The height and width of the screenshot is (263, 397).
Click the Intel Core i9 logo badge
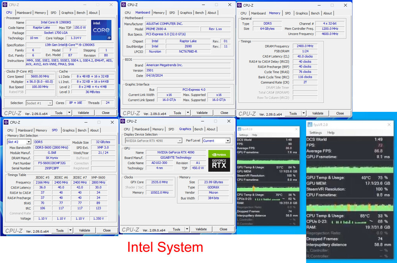tap(101, 30)
